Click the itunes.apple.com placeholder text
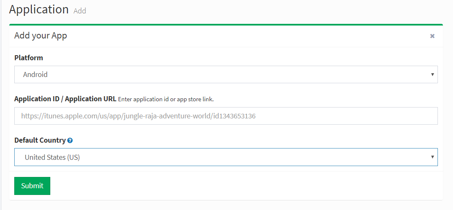The height and width of the screenshot is (210, 453). [138, 116]
